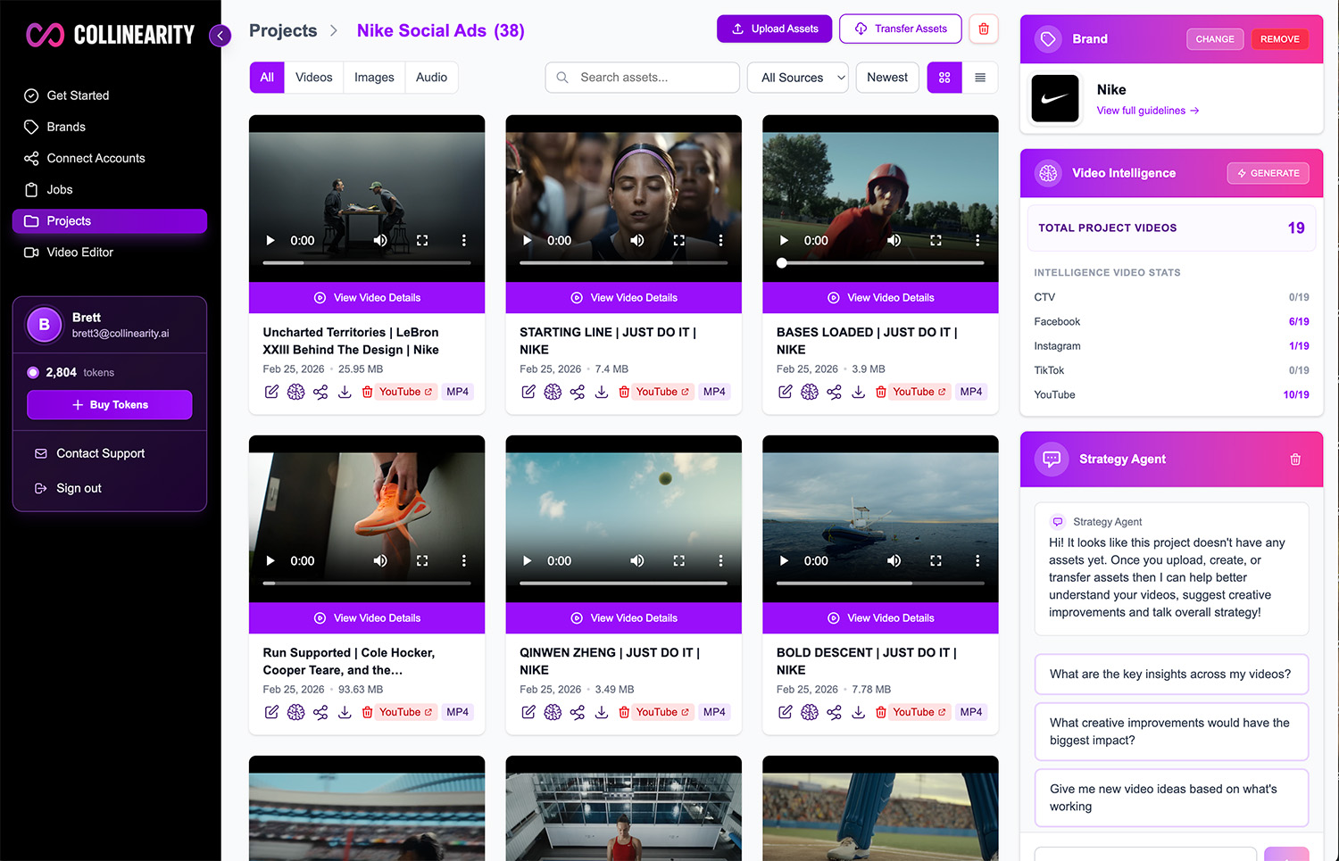The height and width of the screenshot is (861, 1339).
Task: Mute the BOLD DESCENT video player
Action: 894,560
